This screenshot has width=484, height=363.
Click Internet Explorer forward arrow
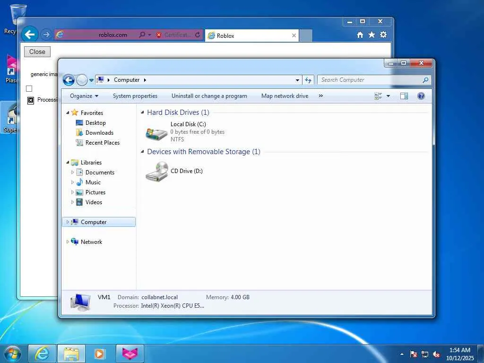coord(46,35)
